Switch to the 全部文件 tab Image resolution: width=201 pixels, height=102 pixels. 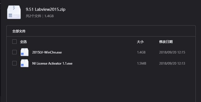[x=19, y=31]
